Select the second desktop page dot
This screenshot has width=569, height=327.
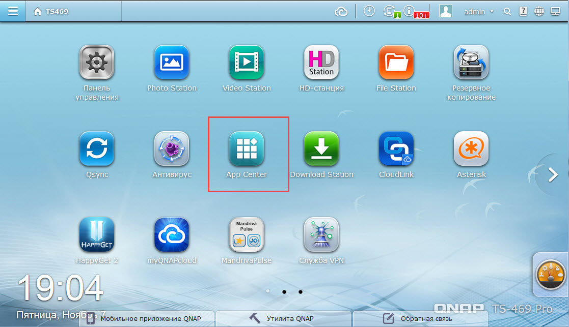point(284,291)
